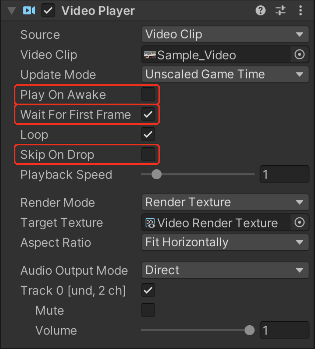The width and height of the screenshot is (315, 349).
Task: Click the Sample_Video clip thumbnail icon
Action: (x=150, y=55)
